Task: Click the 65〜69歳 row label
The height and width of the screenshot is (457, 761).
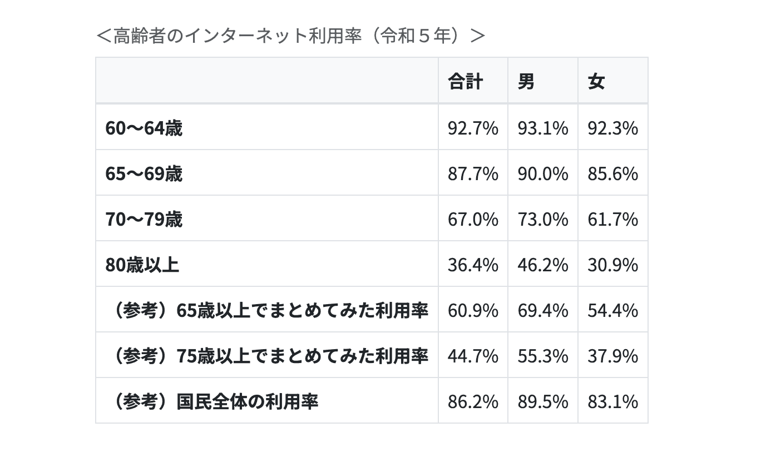Action: coord(144,174)
